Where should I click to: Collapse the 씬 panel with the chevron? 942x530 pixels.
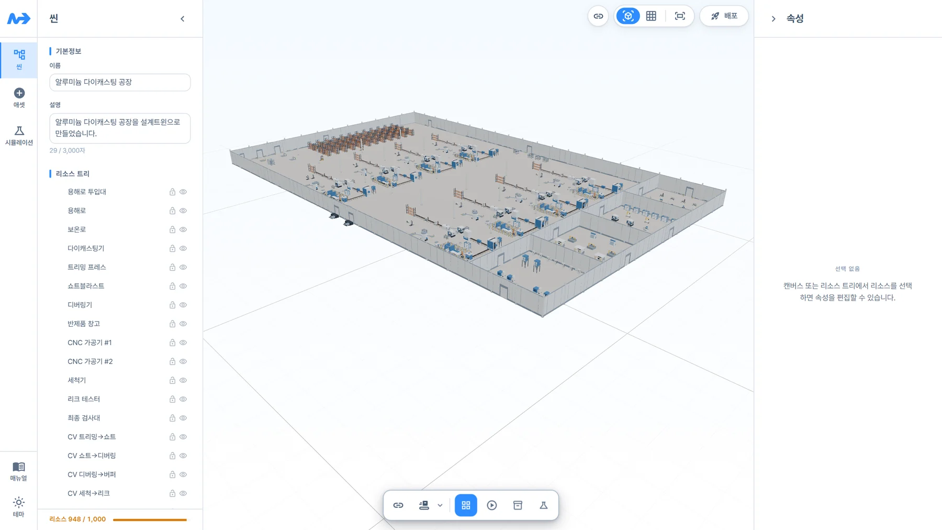182,19
